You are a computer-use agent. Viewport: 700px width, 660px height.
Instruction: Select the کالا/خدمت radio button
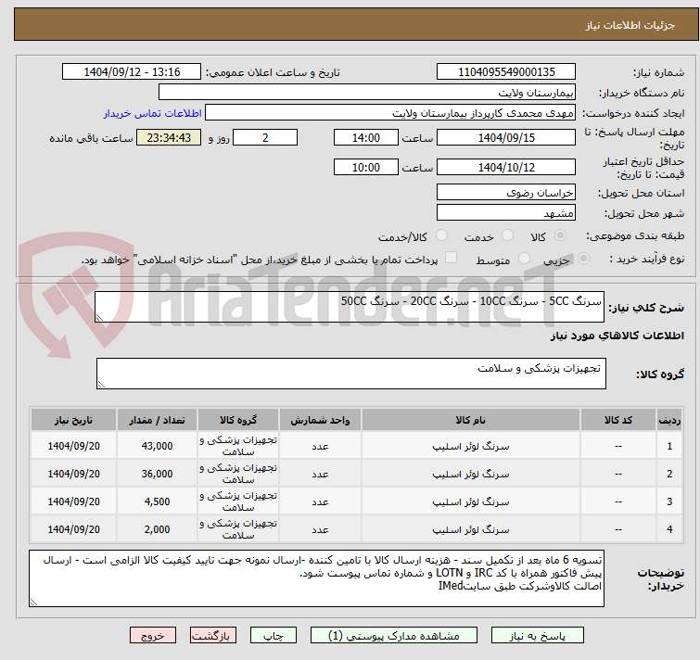(441, 235)
